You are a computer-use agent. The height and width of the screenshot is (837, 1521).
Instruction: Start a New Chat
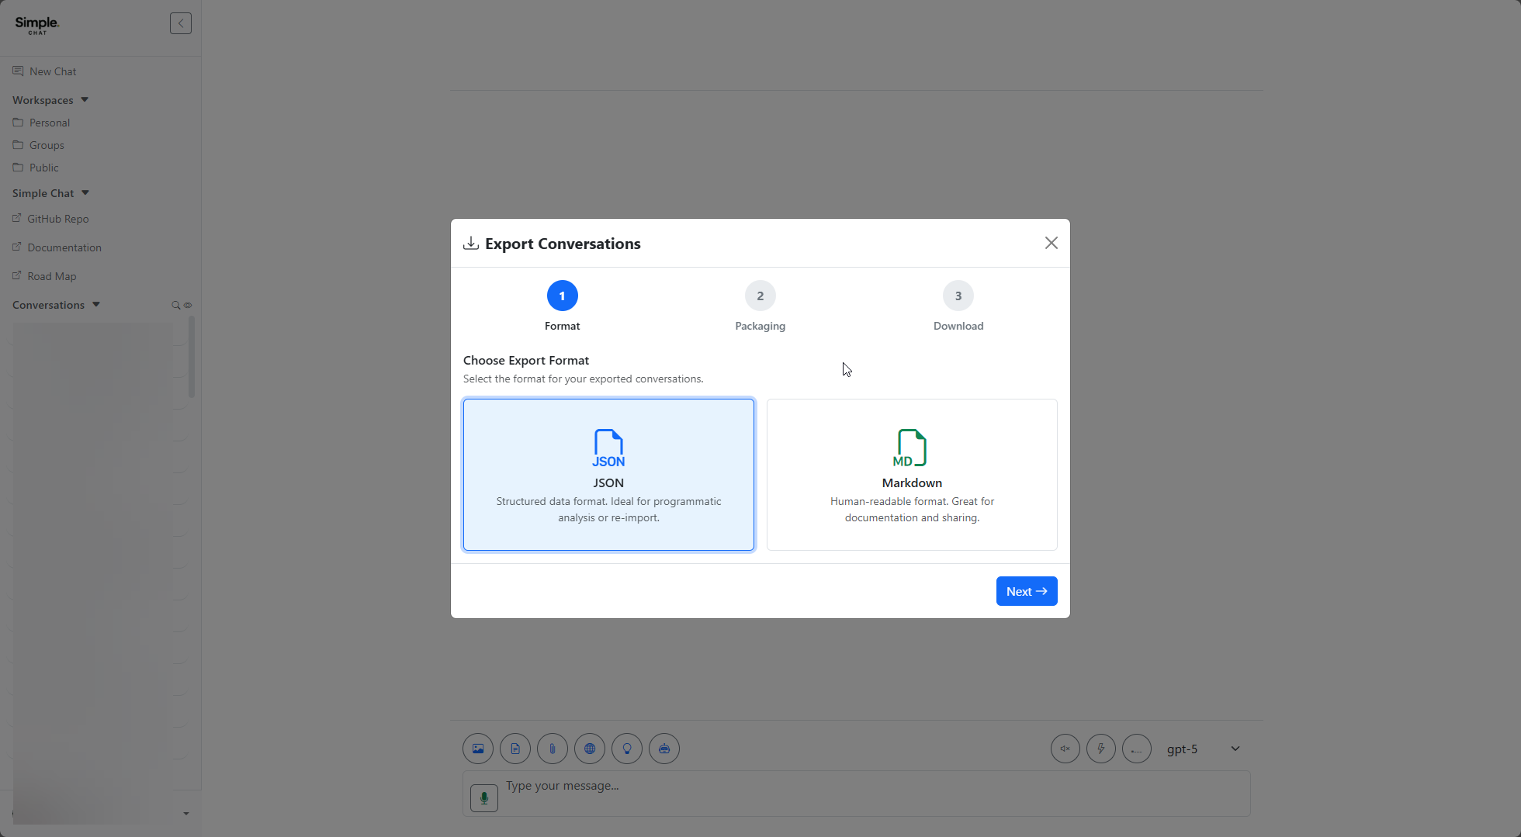[52, 71]
